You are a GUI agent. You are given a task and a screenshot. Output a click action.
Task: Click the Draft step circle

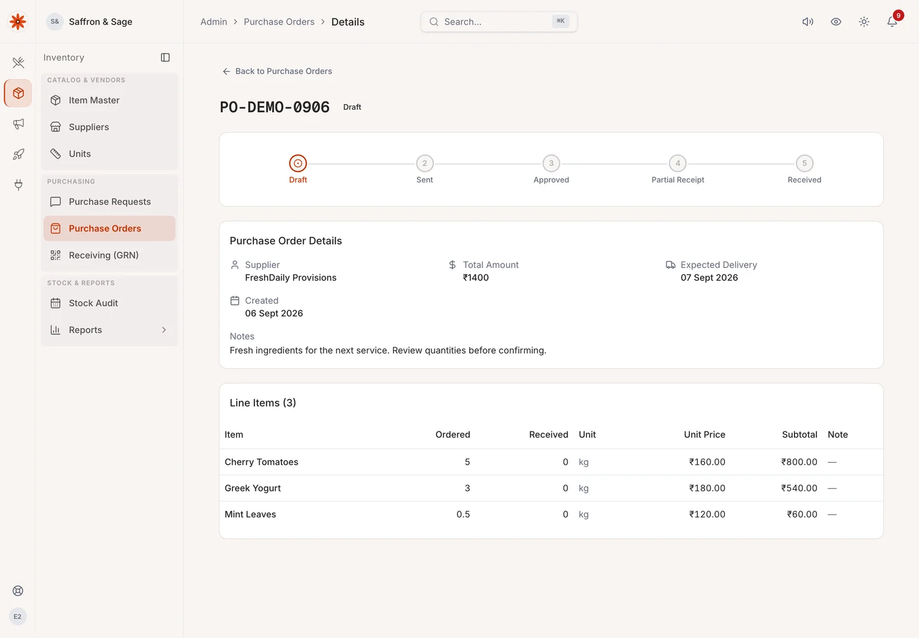[298, 163]
